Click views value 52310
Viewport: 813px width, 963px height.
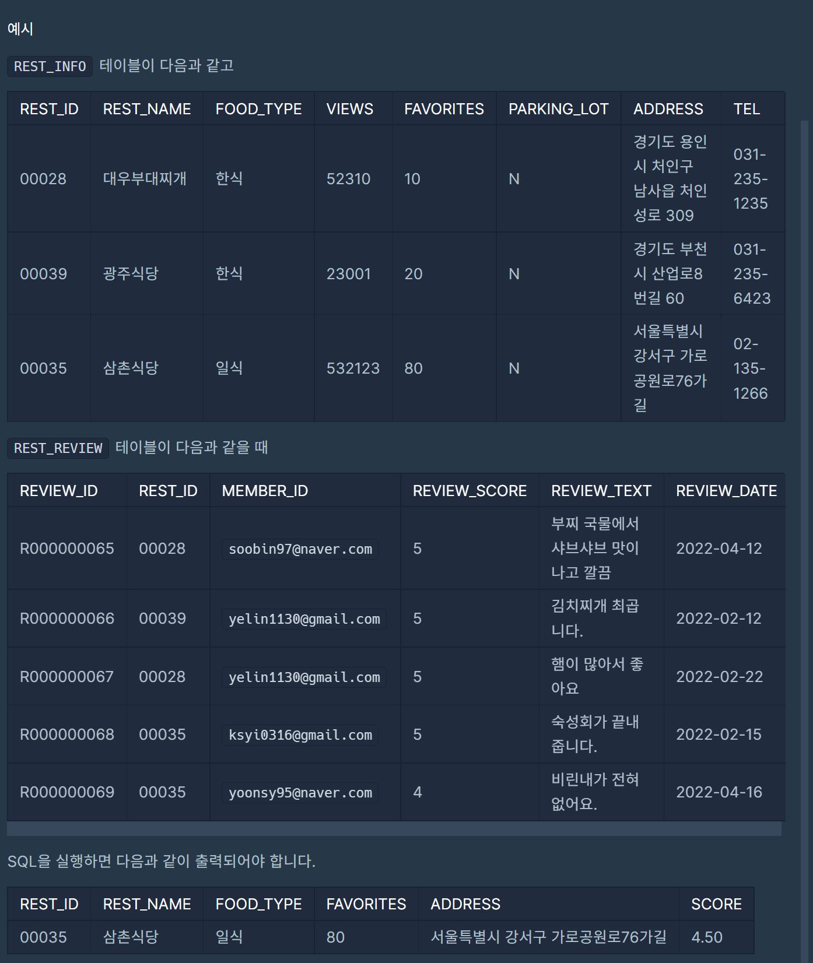click(x=348, y=179)
